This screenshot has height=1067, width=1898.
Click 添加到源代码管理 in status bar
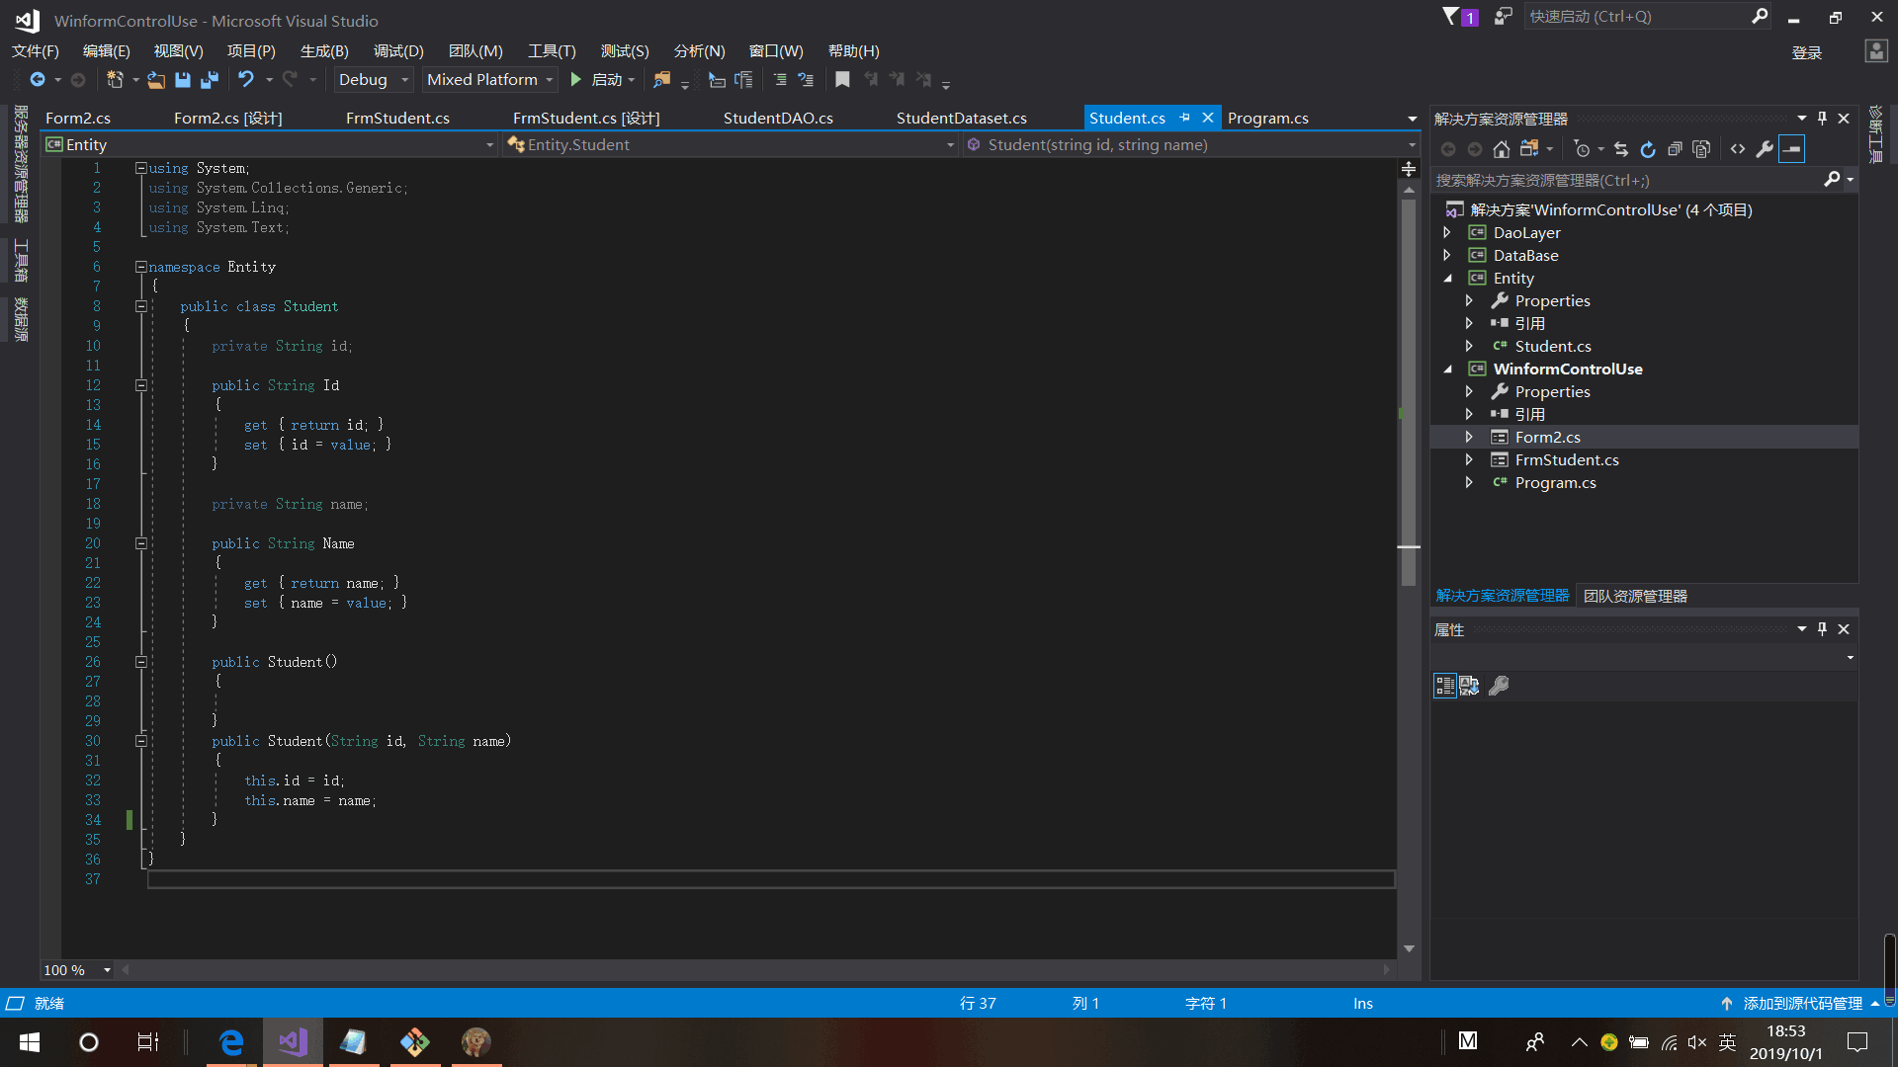[x=1802, y=1003]
